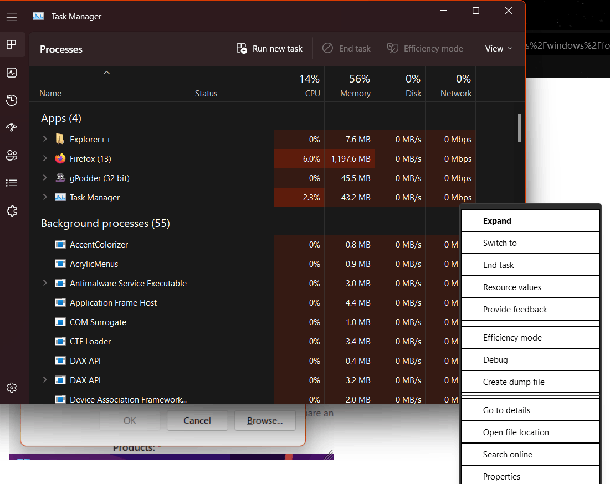
Task: Click the Apps (4) group heading
Action: tap(61, 118)
